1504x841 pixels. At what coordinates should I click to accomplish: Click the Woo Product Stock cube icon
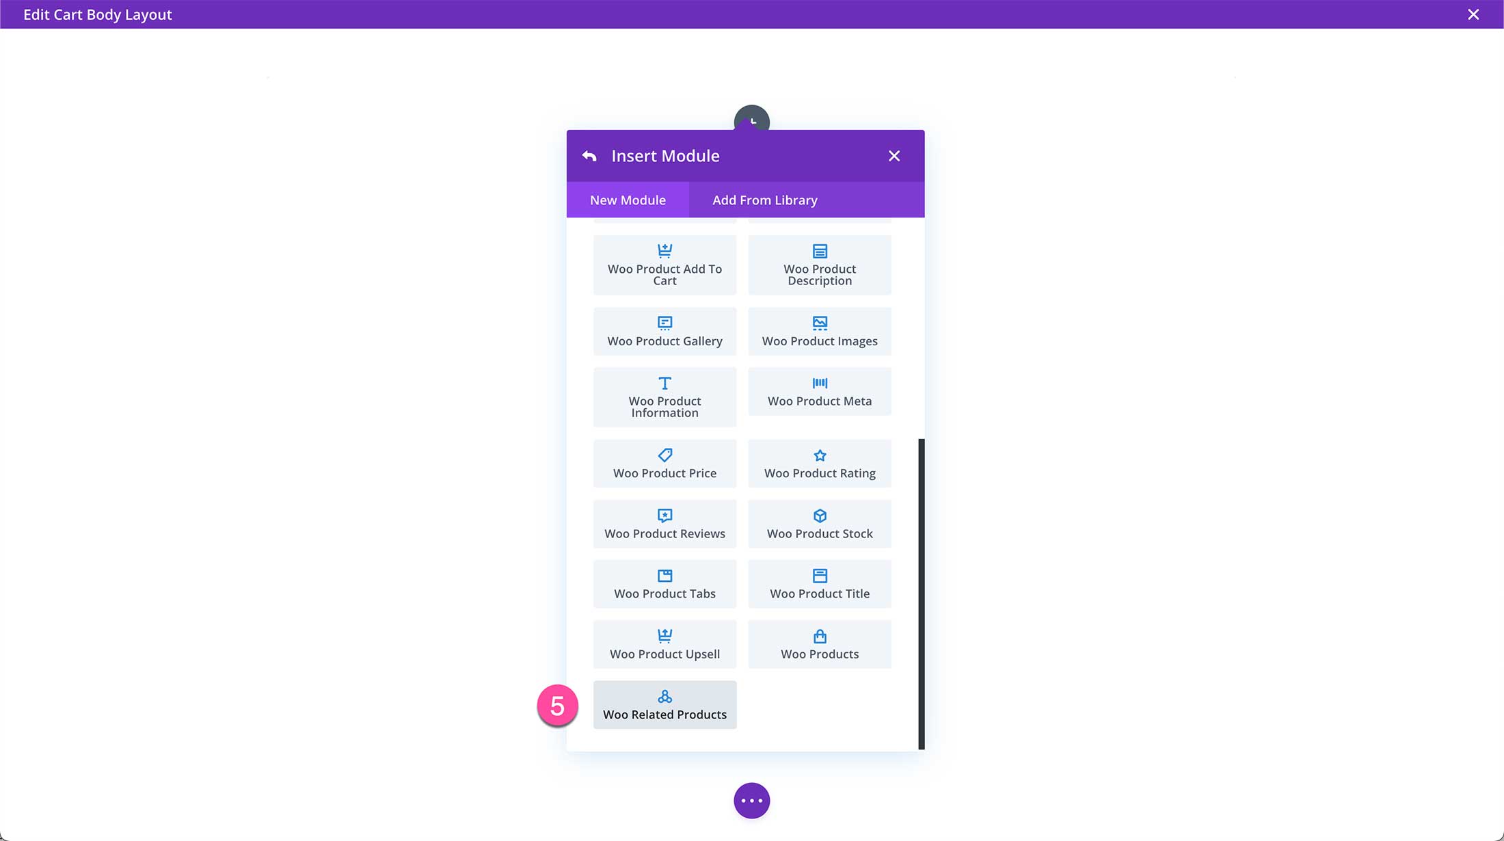(x=819, y=515)
